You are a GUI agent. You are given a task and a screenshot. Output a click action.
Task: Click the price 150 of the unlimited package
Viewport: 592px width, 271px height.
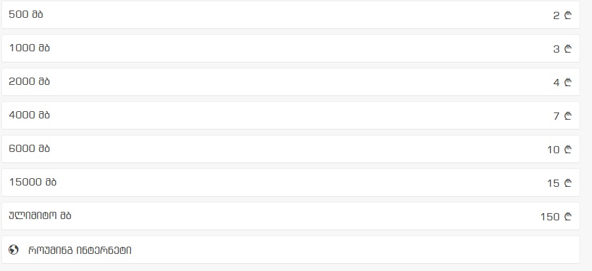point(549,216)
